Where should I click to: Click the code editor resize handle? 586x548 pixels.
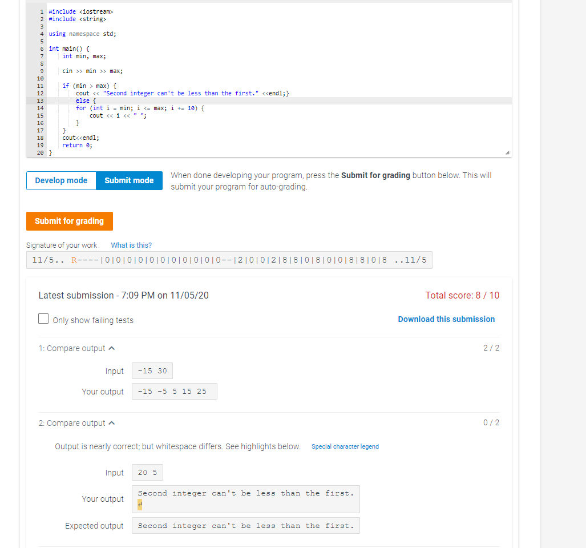(x=507, y=152)
